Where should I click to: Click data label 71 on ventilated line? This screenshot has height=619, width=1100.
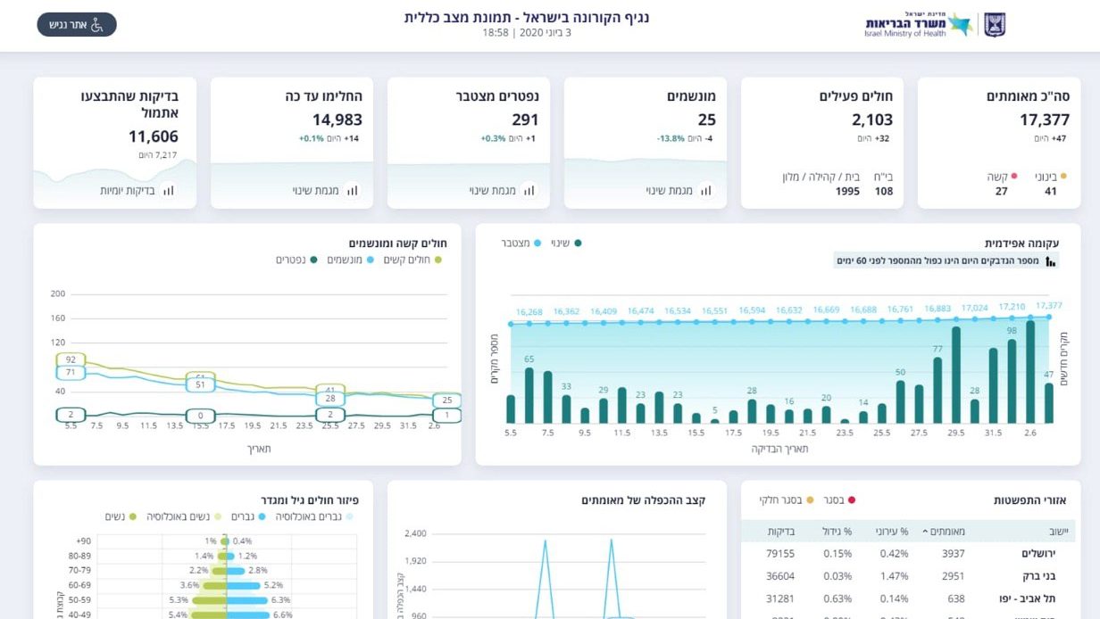[x=71, y=373]
